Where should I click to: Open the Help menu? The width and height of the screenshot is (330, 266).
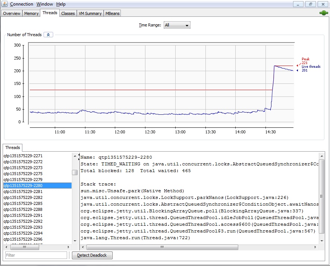[x=61, y=4]
